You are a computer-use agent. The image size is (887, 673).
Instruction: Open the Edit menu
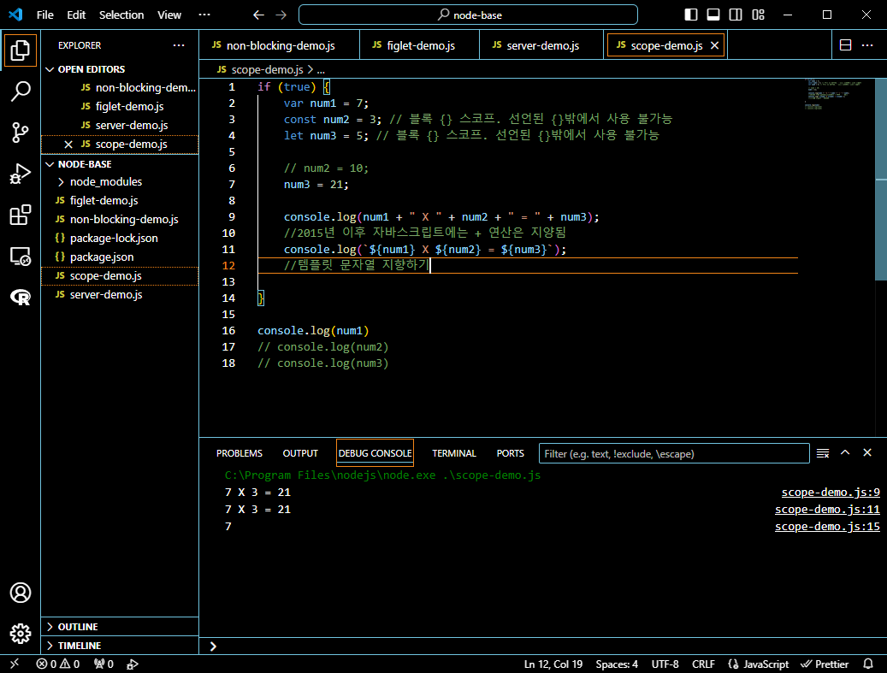(x=76, y=15)
